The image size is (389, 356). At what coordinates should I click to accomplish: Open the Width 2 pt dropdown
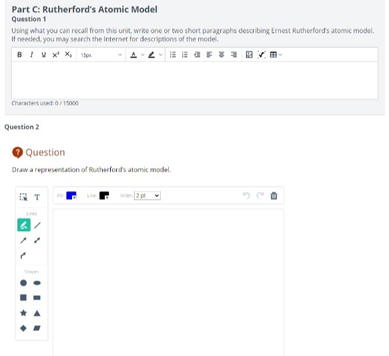pyautogui.click(x=147, y=196)
